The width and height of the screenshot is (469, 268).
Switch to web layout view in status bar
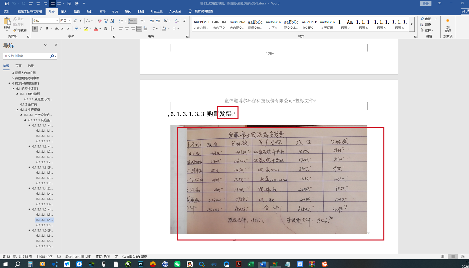pyautogui.click(x=462, y=256)
